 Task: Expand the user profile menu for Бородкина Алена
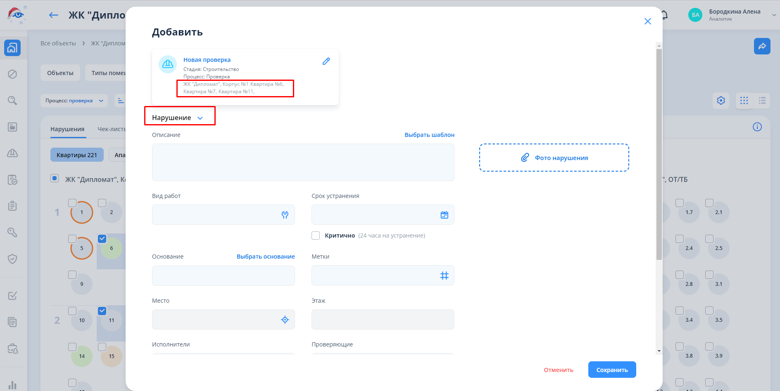[x=773, y=15]
